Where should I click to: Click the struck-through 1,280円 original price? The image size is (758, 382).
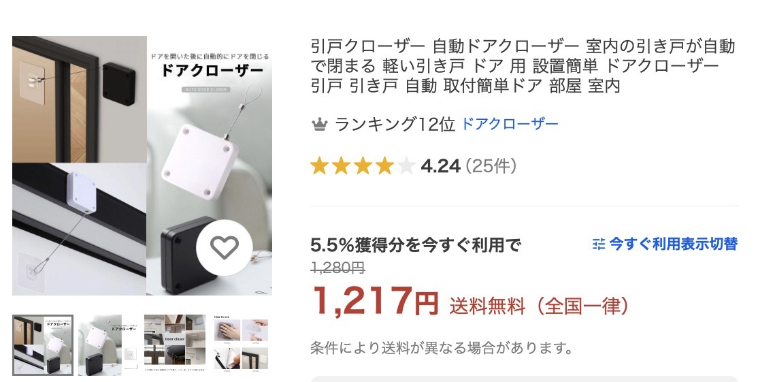(x=337, y=268)
